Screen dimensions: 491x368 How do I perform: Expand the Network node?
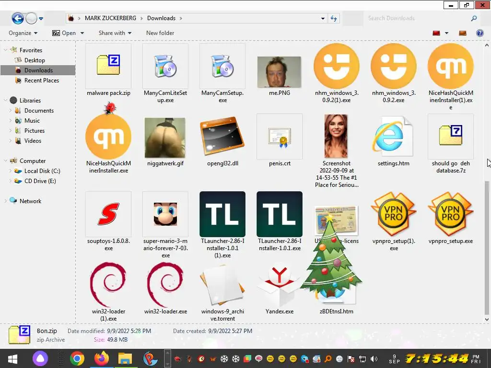(x=5, y=201)
